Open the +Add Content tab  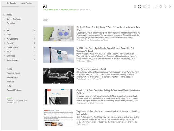(27, 3)
